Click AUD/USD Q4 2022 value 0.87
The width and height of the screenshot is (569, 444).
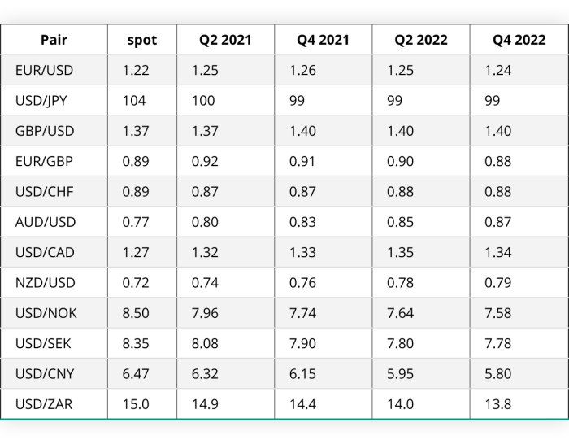497,222
